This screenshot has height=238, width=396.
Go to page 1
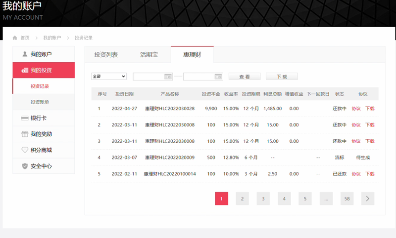coord(221,198)
